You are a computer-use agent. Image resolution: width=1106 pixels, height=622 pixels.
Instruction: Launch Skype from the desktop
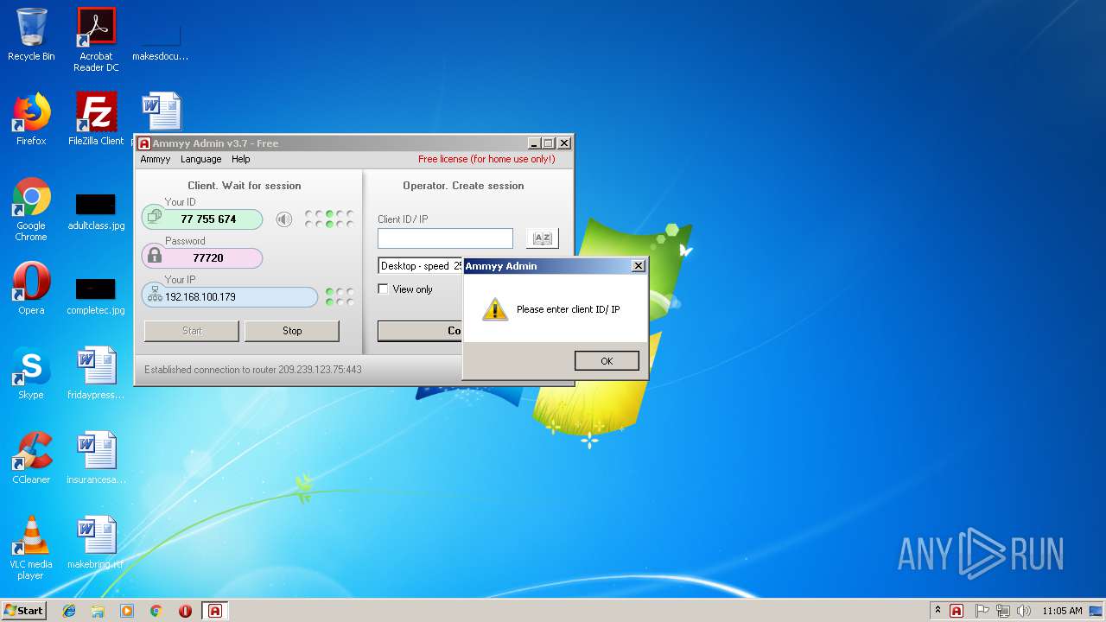click(31, 373)
